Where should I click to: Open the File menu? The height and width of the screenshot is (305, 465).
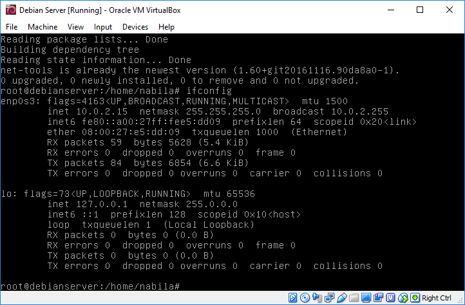coord(12,27)
